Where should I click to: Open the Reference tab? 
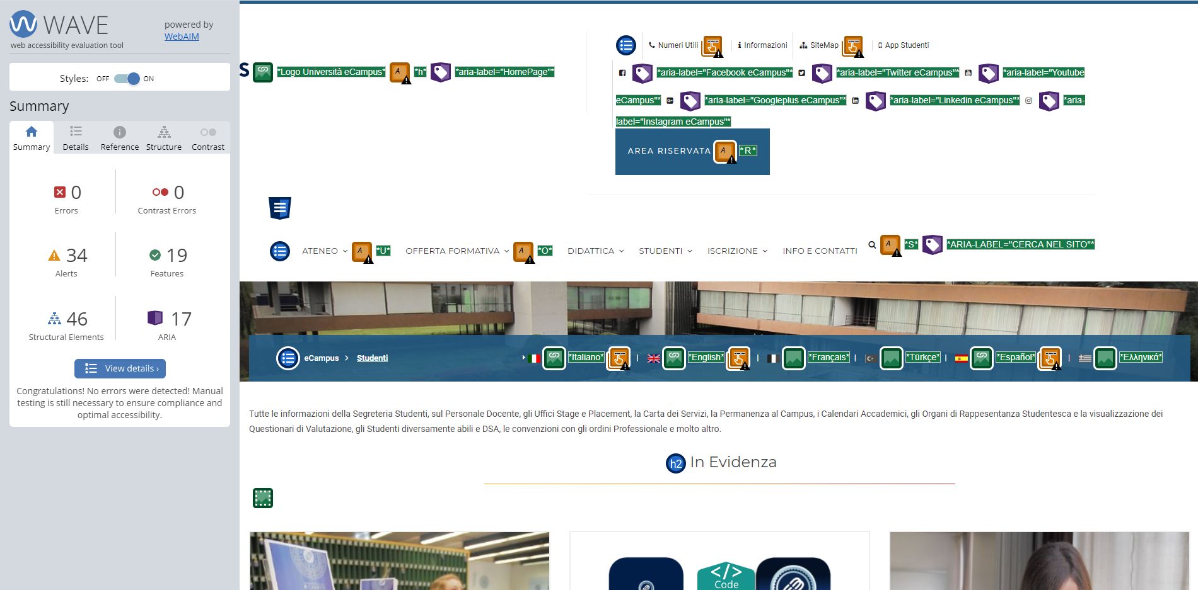click(x=120, y=138)
